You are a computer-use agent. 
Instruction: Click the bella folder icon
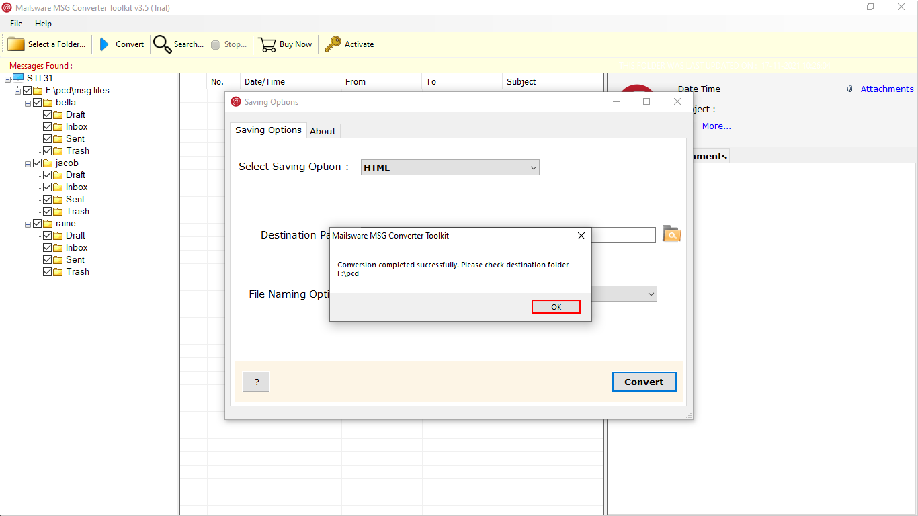(48, 103)
